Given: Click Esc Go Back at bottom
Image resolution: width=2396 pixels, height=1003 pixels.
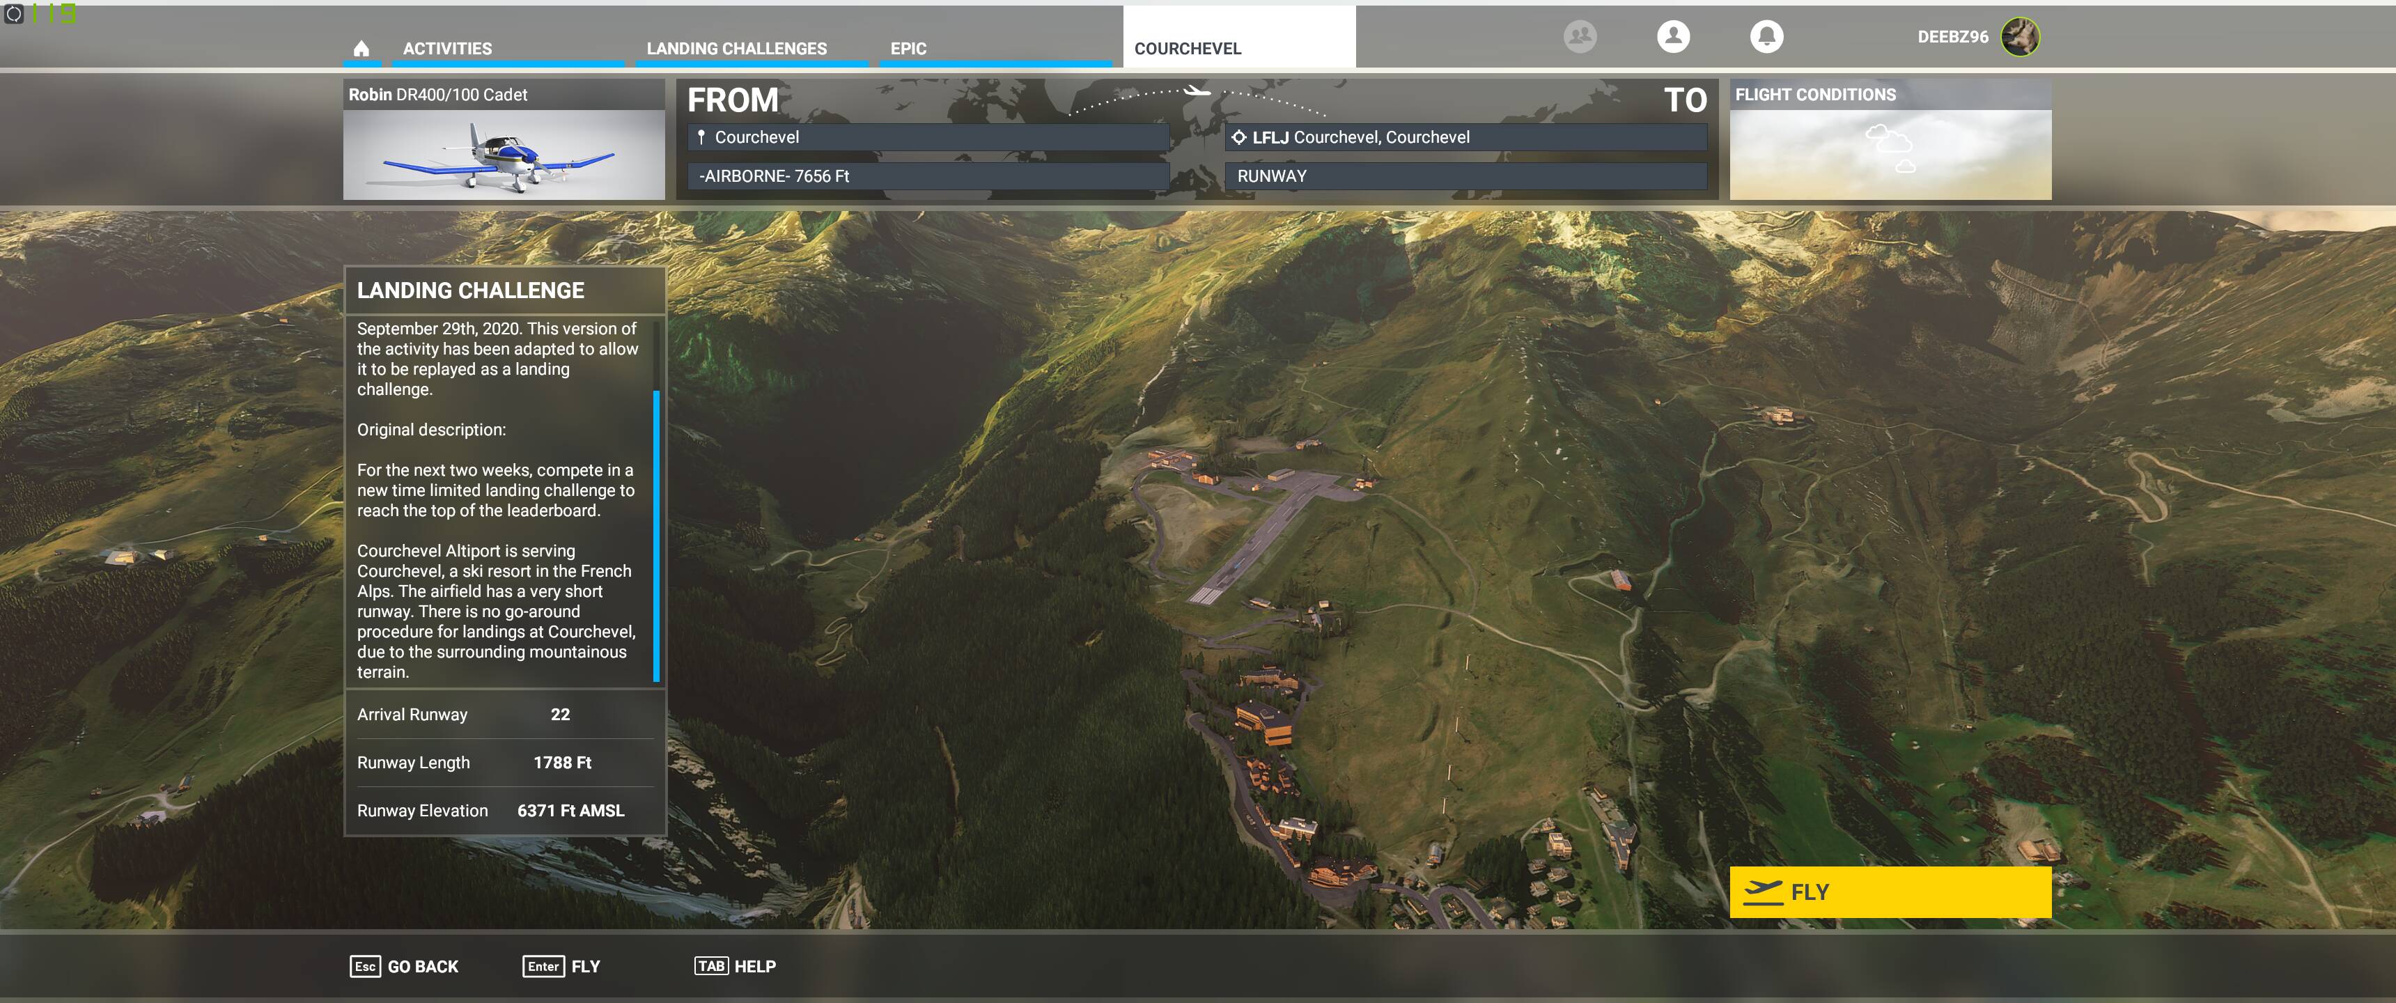Looking at the screenshot, I should tap(405, 966).
